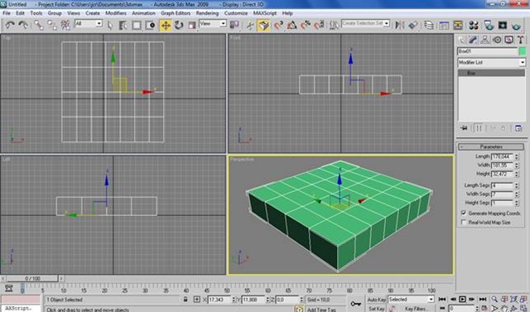
Task: Open the Utilities hammer panel
Action: [521, 40]
